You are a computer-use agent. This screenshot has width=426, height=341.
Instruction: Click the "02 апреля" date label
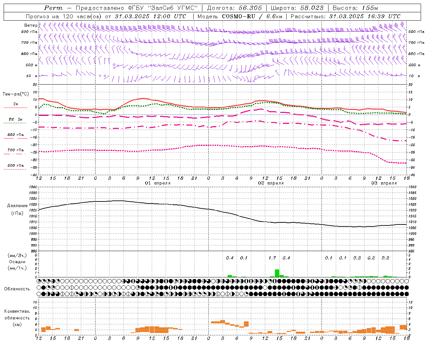271,183
